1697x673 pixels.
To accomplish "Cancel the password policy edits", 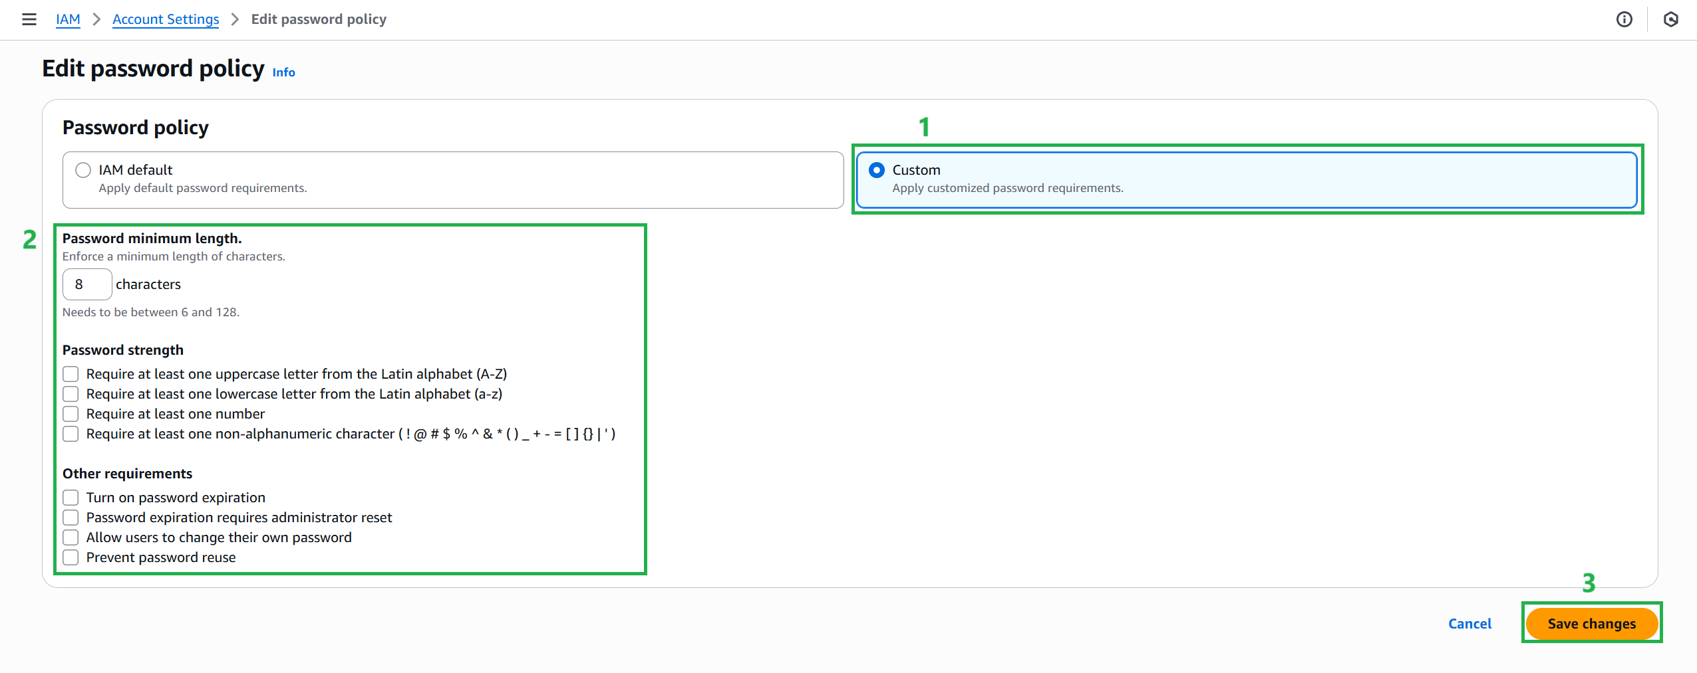I will tap(1469, 623).
